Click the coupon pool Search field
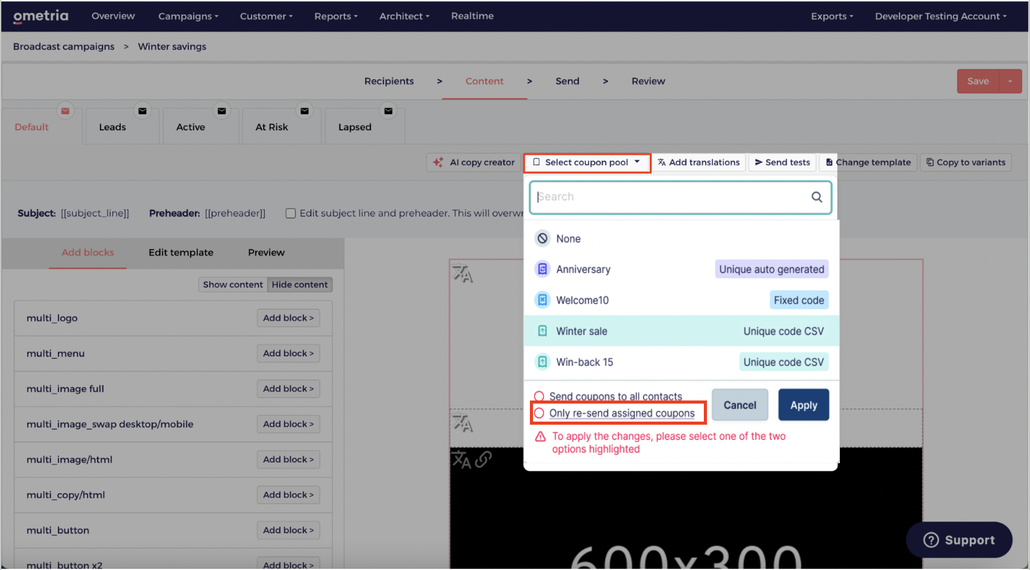Viewport: 1030px width, 570px height. 671,197
